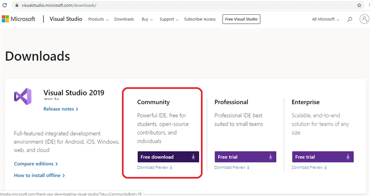The width and height of the screenshot is (370, 196).
Task: Open the account sign-in avatar icon
Action: [x=364, y=19]
